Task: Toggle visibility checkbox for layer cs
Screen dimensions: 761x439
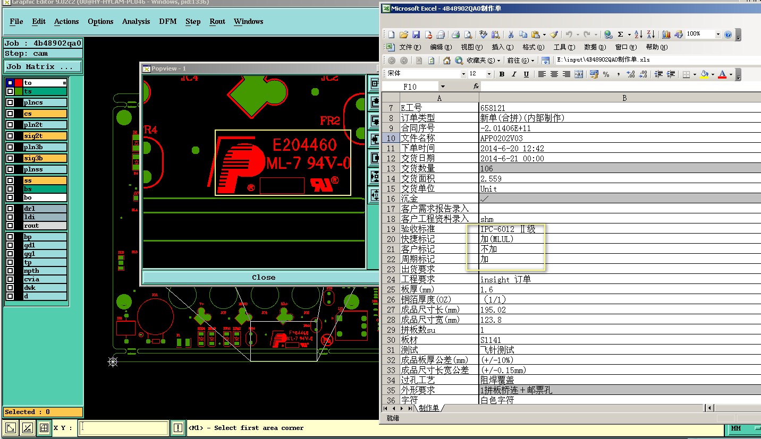Action: [x=10, y=114]
